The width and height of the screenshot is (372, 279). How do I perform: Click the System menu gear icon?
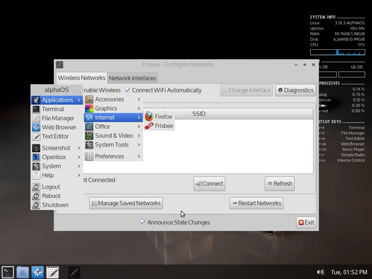36,166
